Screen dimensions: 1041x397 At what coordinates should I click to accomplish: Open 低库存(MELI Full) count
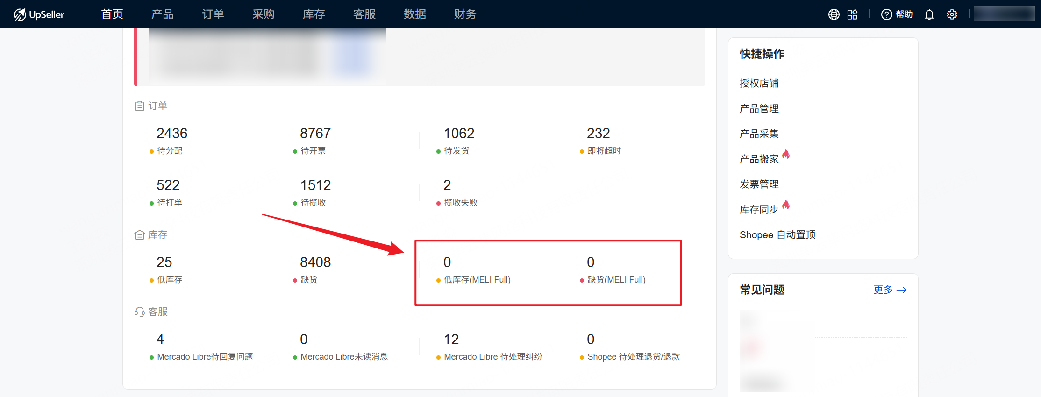tap(447, 262)
